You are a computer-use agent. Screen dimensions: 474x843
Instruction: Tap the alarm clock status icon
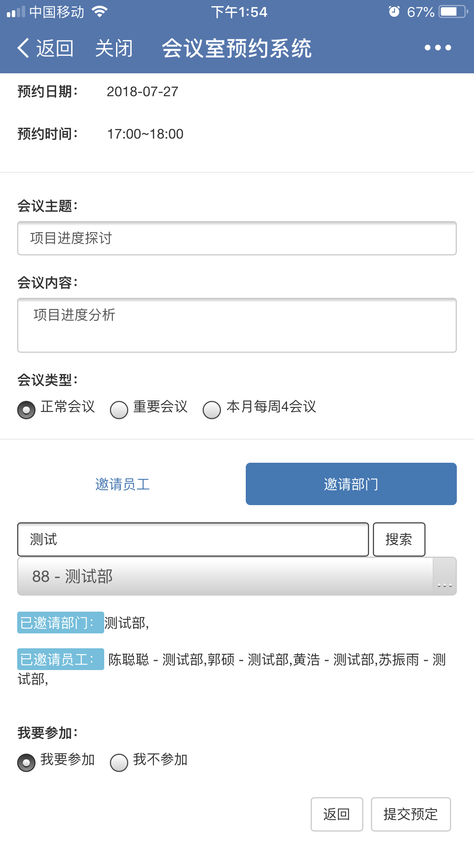coord(394,12)
